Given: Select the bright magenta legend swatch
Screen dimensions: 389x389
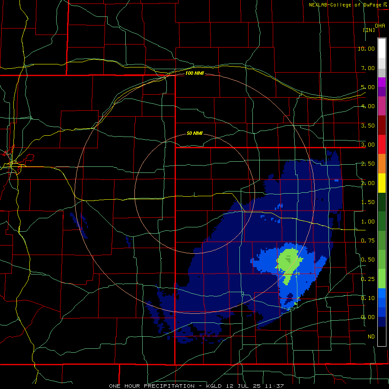Looking at the screenshot, I should (382, 83).
